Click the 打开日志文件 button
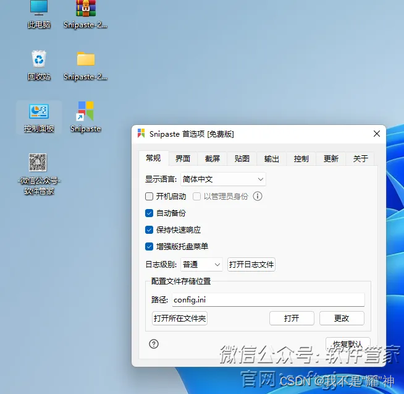 [251, 265]
